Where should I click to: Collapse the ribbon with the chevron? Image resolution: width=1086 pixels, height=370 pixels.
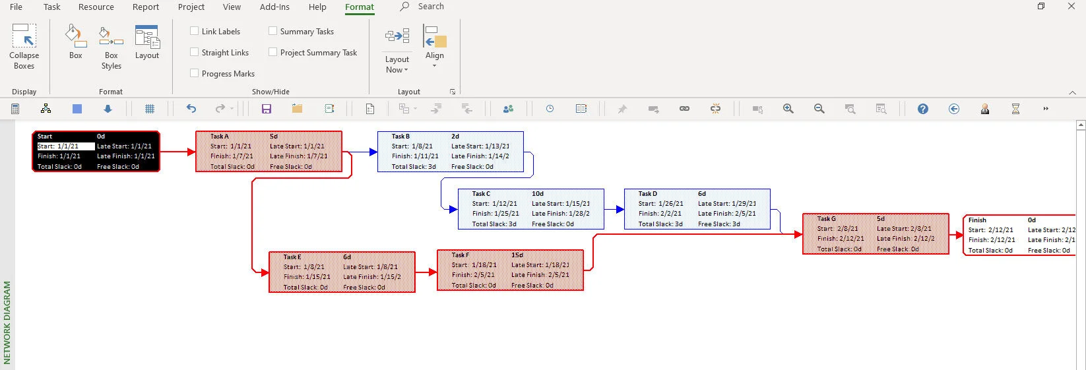coord(1072,92)
